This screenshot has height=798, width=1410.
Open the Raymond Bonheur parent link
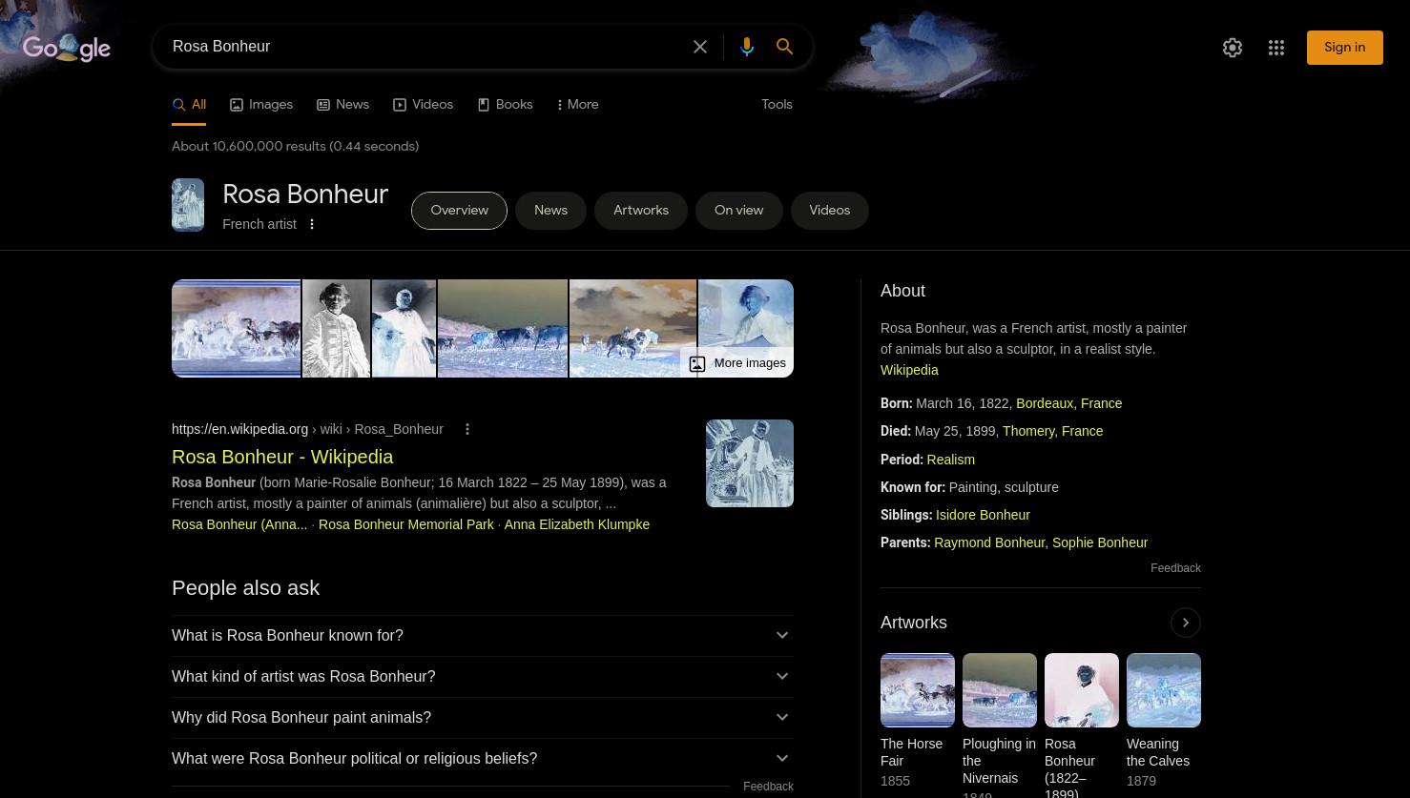tap(989, 542)
